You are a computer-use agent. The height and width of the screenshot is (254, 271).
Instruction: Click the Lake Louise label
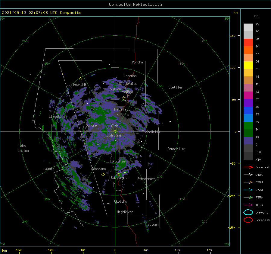(x=23, y=148)
